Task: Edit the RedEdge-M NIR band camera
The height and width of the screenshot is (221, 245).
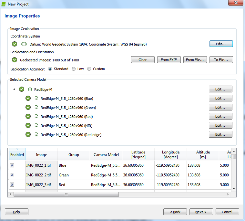Action: (x=220, y=125)
